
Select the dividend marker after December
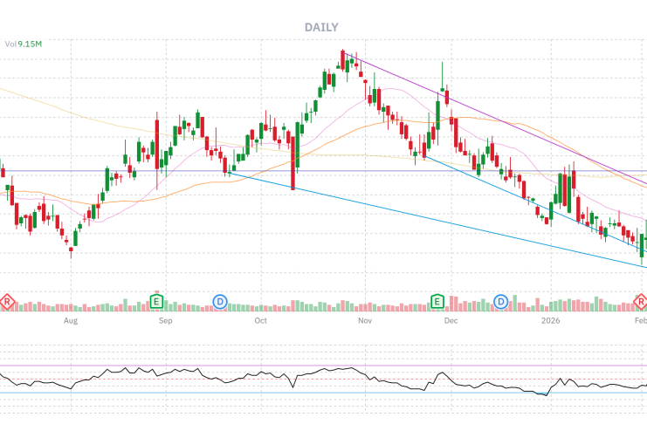[501, 302]
